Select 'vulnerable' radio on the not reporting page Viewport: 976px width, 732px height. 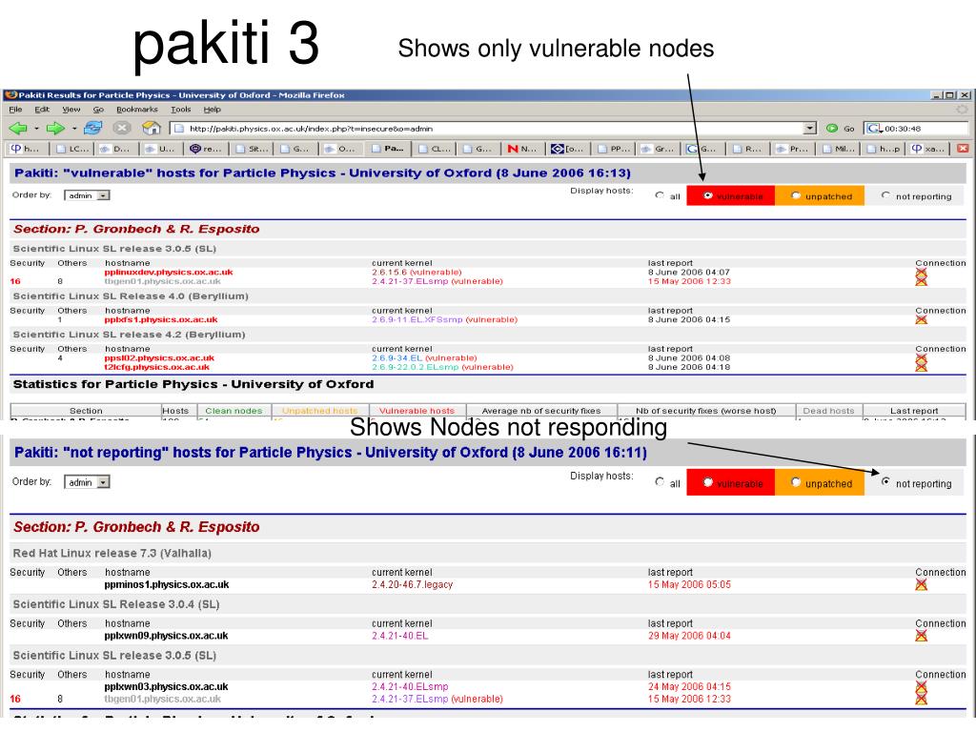click(x=708, y=481)
